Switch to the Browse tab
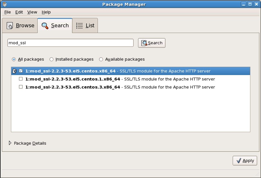 click(x=20, y=26)
